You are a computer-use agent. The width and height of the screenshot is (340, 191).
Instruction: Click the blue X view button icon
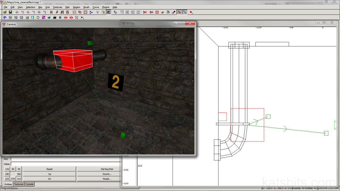[127, 12]
